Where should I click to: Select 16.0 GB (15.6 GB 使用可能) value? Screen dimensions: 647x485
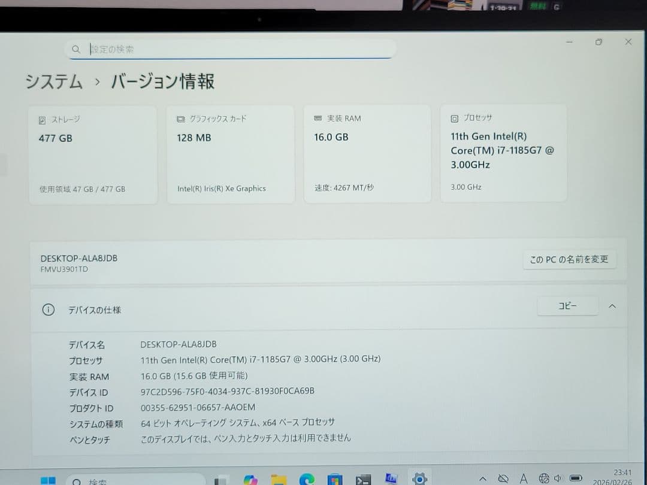point(194,375)
